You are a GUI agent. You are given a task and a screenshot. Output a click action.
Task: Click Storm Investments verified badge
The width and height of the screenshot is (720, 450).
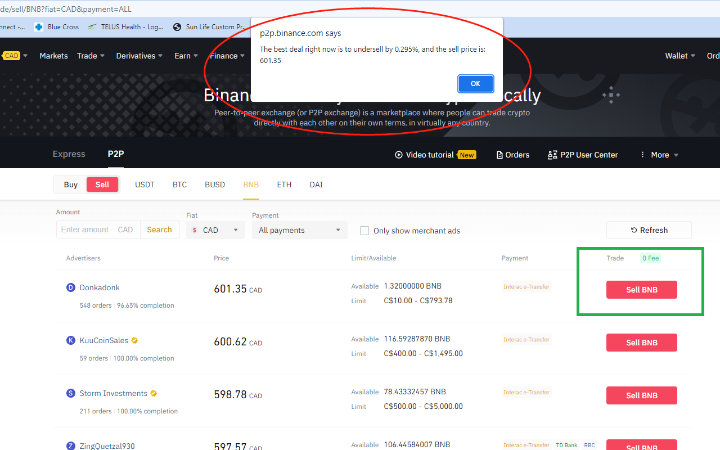[153, 393]
